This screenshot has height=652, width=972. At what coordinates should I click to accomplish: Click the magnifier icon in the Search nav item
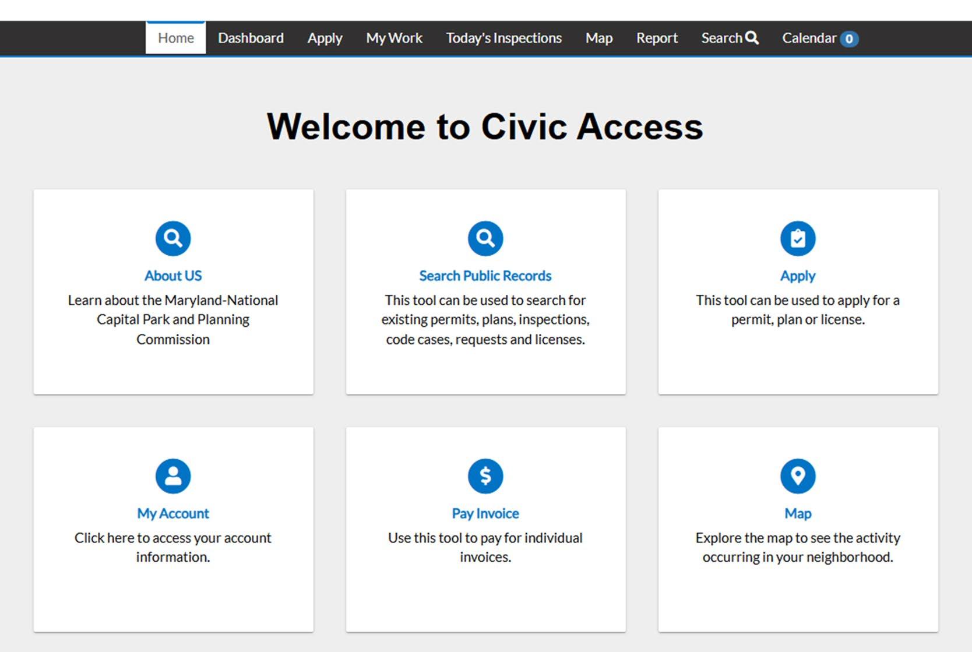click(x=752, y=38)
